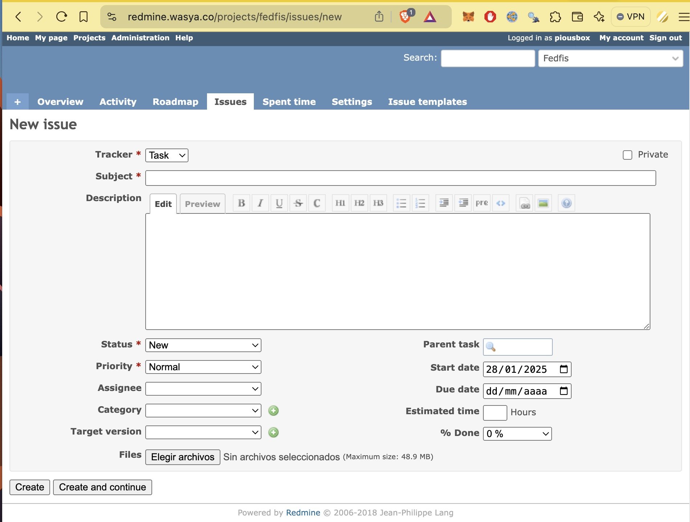690x522 pixels.
Task: Insert an ordered numbered list
Action: click(x=420, y=203)
